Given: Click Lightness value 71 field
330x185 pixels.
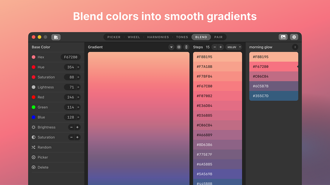Looking at the screenshot, I should tap(70, 87).
